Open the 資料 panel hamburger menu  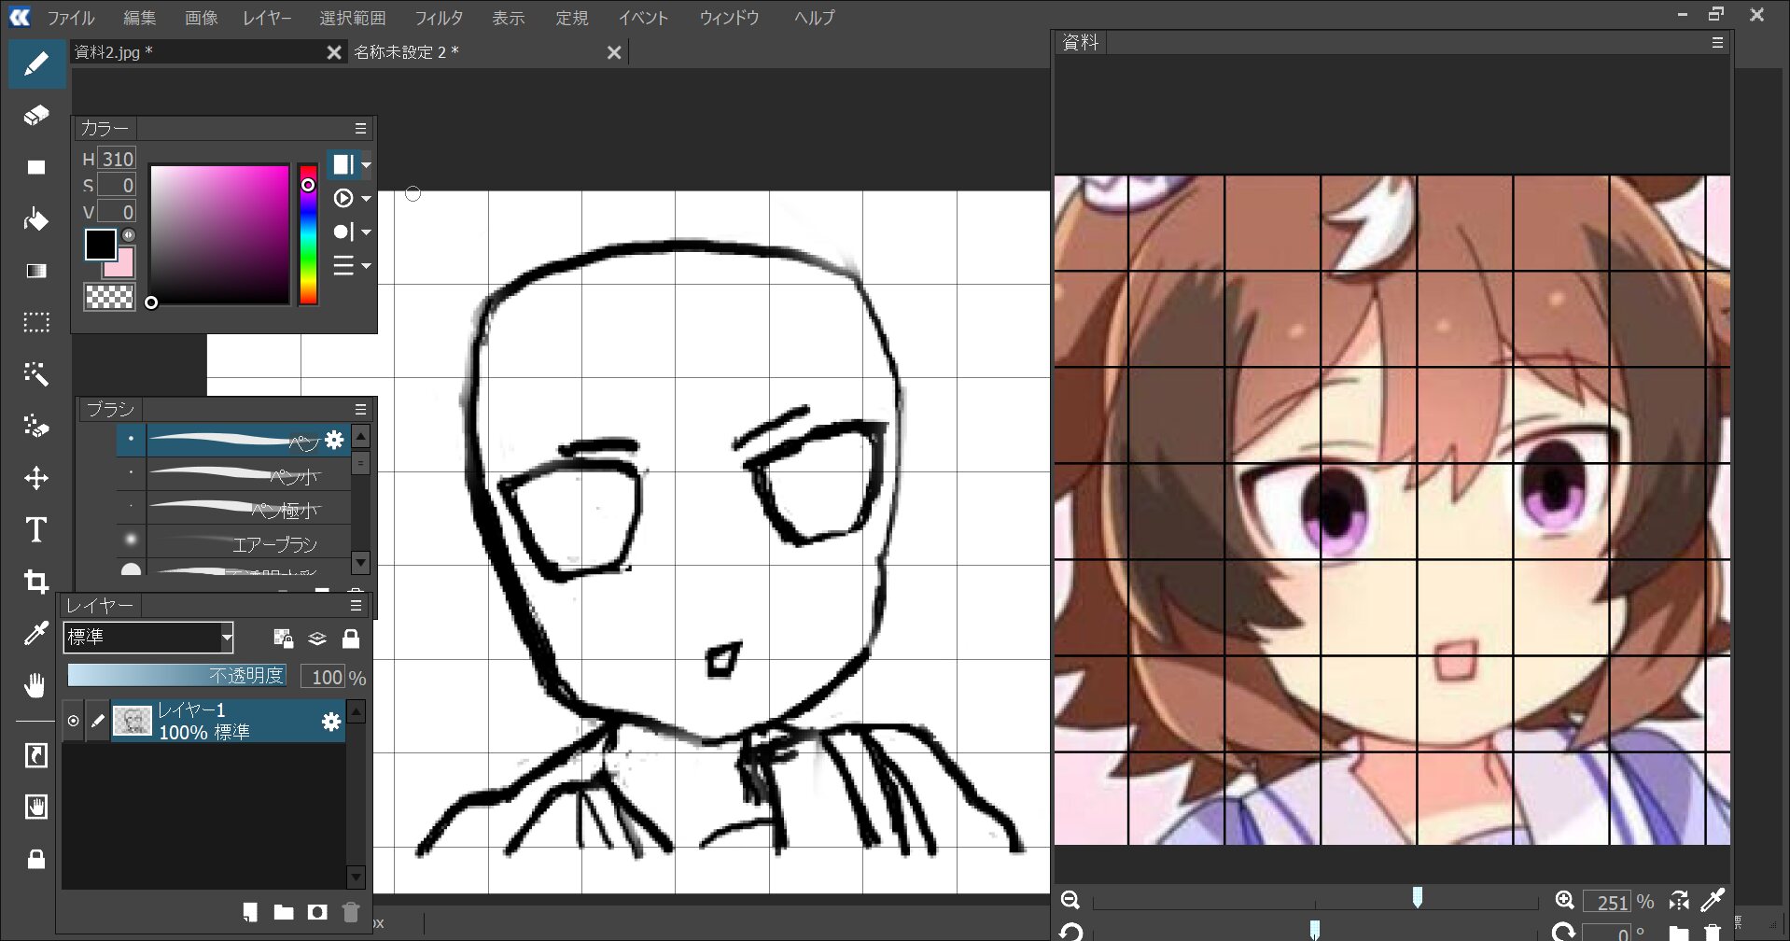(1717, 43)
